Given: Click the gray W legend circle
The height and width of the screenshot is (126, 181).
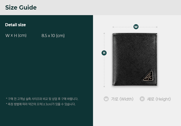Looking at the screenshot, I should point(106,99).
